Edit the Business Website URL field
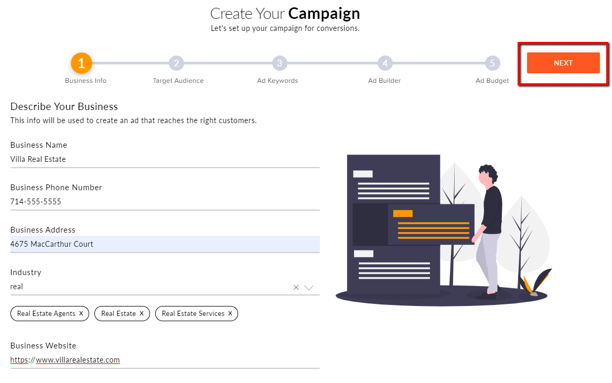612x383 pixels. tap(165, 360)
